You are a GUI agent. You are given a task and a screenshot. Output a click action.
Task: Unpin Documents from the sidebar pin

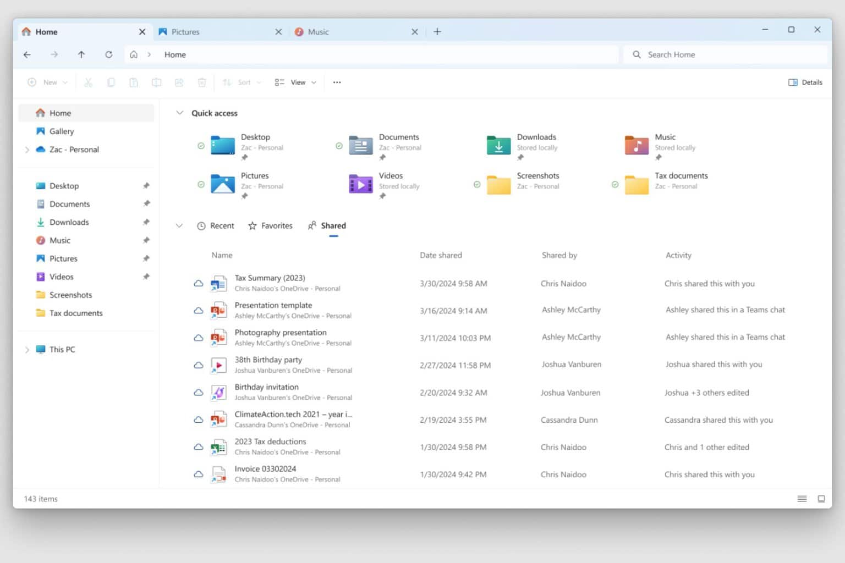click(146, 203)
